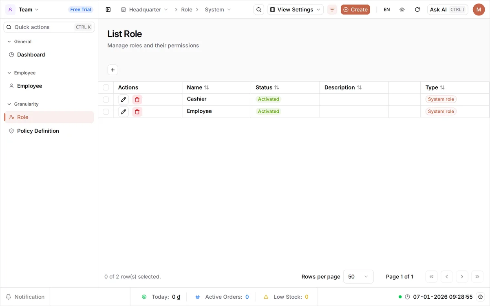Click the Team workspace icon
The height and width of the screenshot is (306, 490).
(x=10, y=9)
